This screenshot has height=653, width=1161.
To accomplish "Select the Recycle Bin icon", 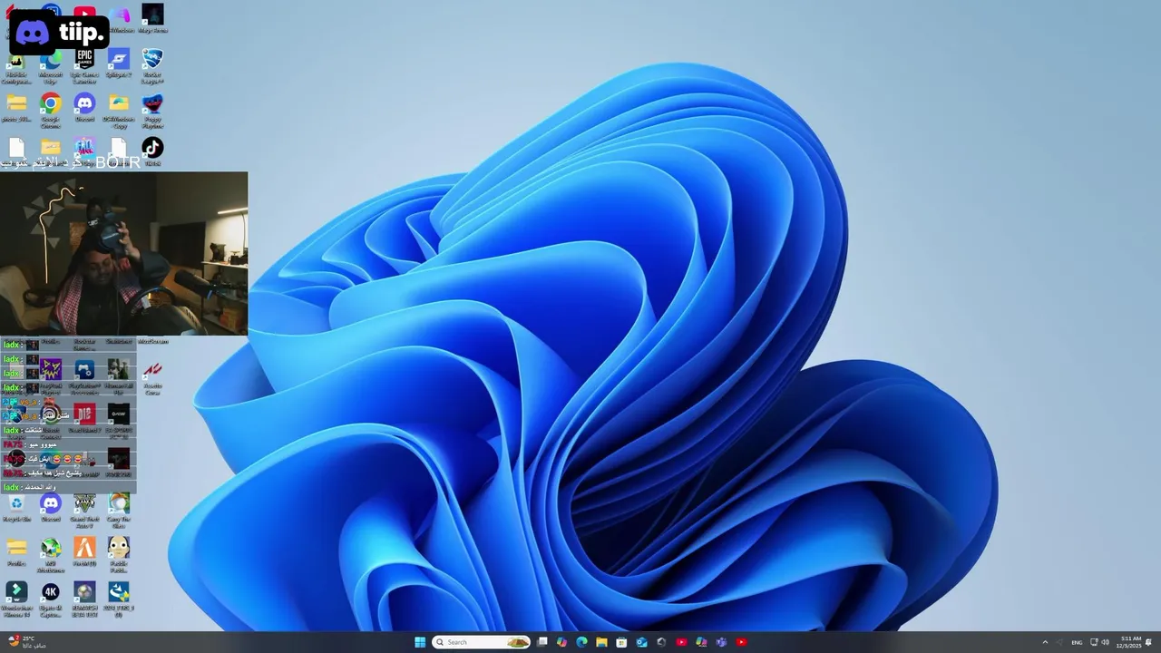I will pos(16,508).
